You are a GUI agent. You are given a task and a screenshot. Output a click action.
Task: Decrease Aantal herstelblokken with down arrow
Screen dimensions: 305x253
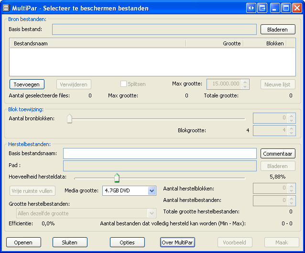(x=292, y=190)
